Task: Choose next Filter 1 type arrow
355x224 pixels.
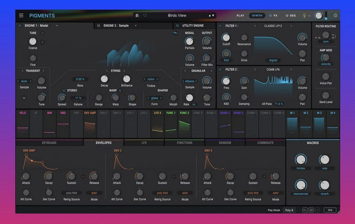Action: point(291,26)
